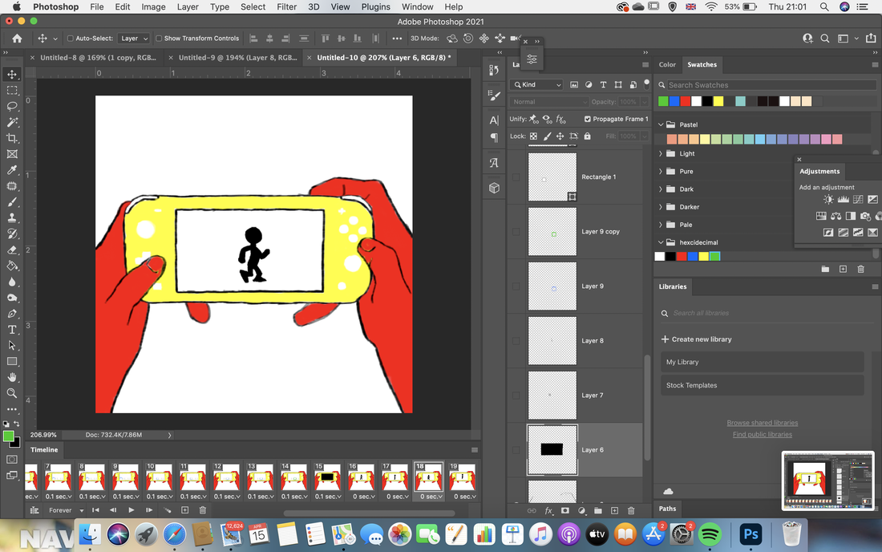Screen dimensions: 882x552
Task: Open the Filter menu
Action: pyautogui.click(x=286, y=6)
